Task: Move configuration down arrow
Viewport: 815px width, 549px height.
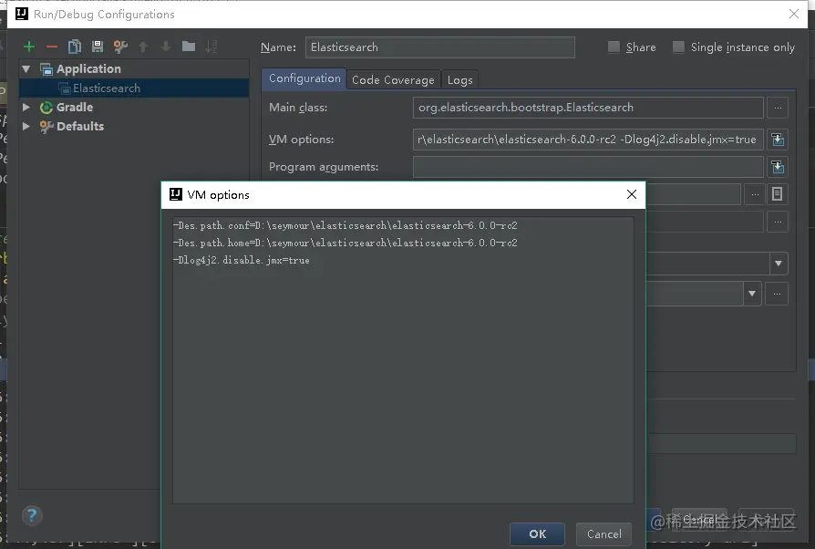Action: [x=166, y=47]
